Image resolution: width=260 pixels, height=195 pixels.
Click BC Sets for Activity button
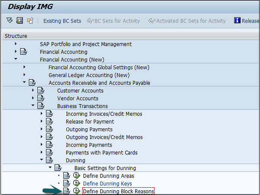(114, 21)
